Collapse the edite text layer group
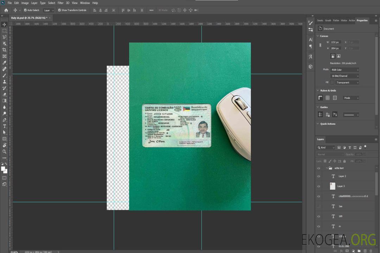380x253 pixels. coord(327,168)
